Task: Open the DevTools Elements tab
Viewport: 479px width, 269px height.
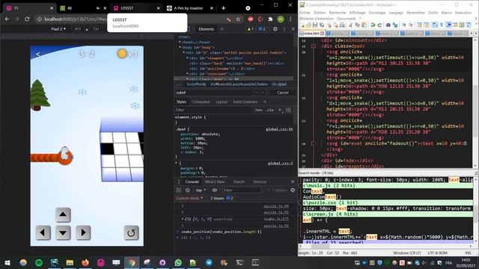Action: click(207, 29)
